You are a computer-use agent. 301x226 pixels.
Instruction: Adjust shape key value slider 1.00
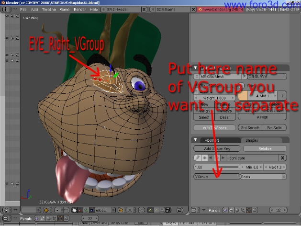[217, 167]
